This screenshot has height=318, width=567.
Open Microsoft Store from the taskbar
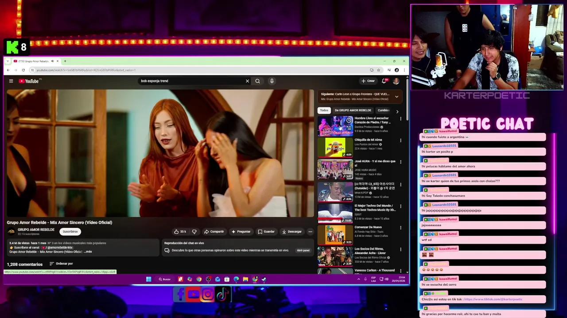pyautogui.click(x=227, y=279)
